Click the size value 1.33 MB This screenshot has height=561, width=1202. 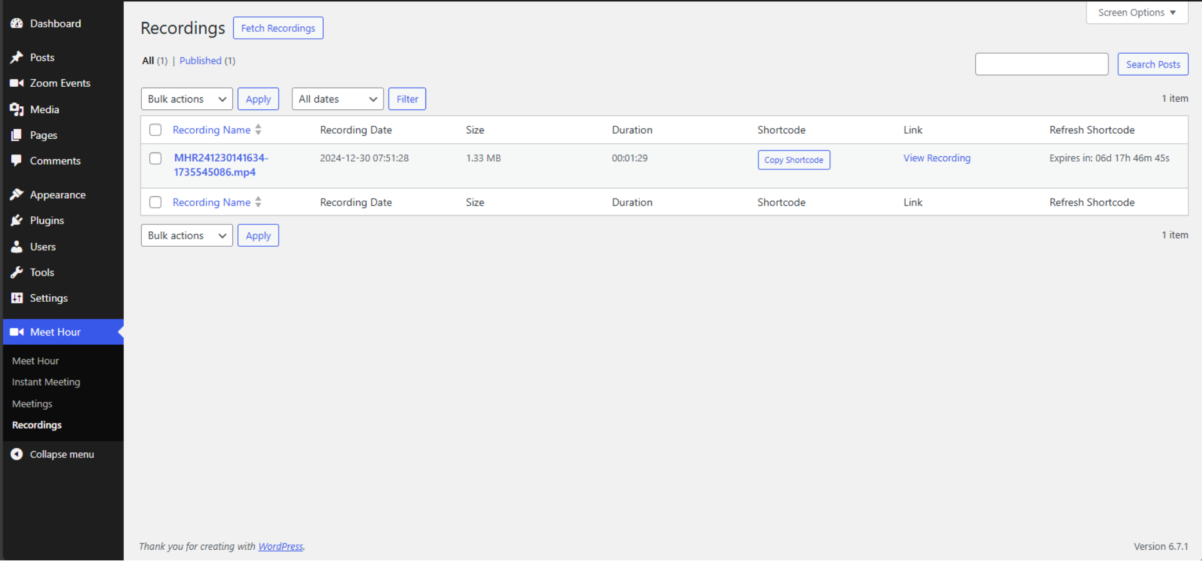(x=484, y=158)
